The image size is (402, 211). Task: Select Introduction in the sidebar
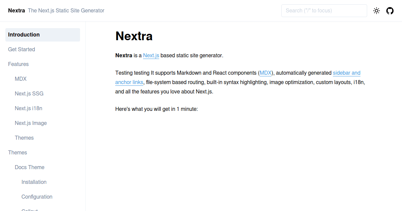[x=24, y=34]
